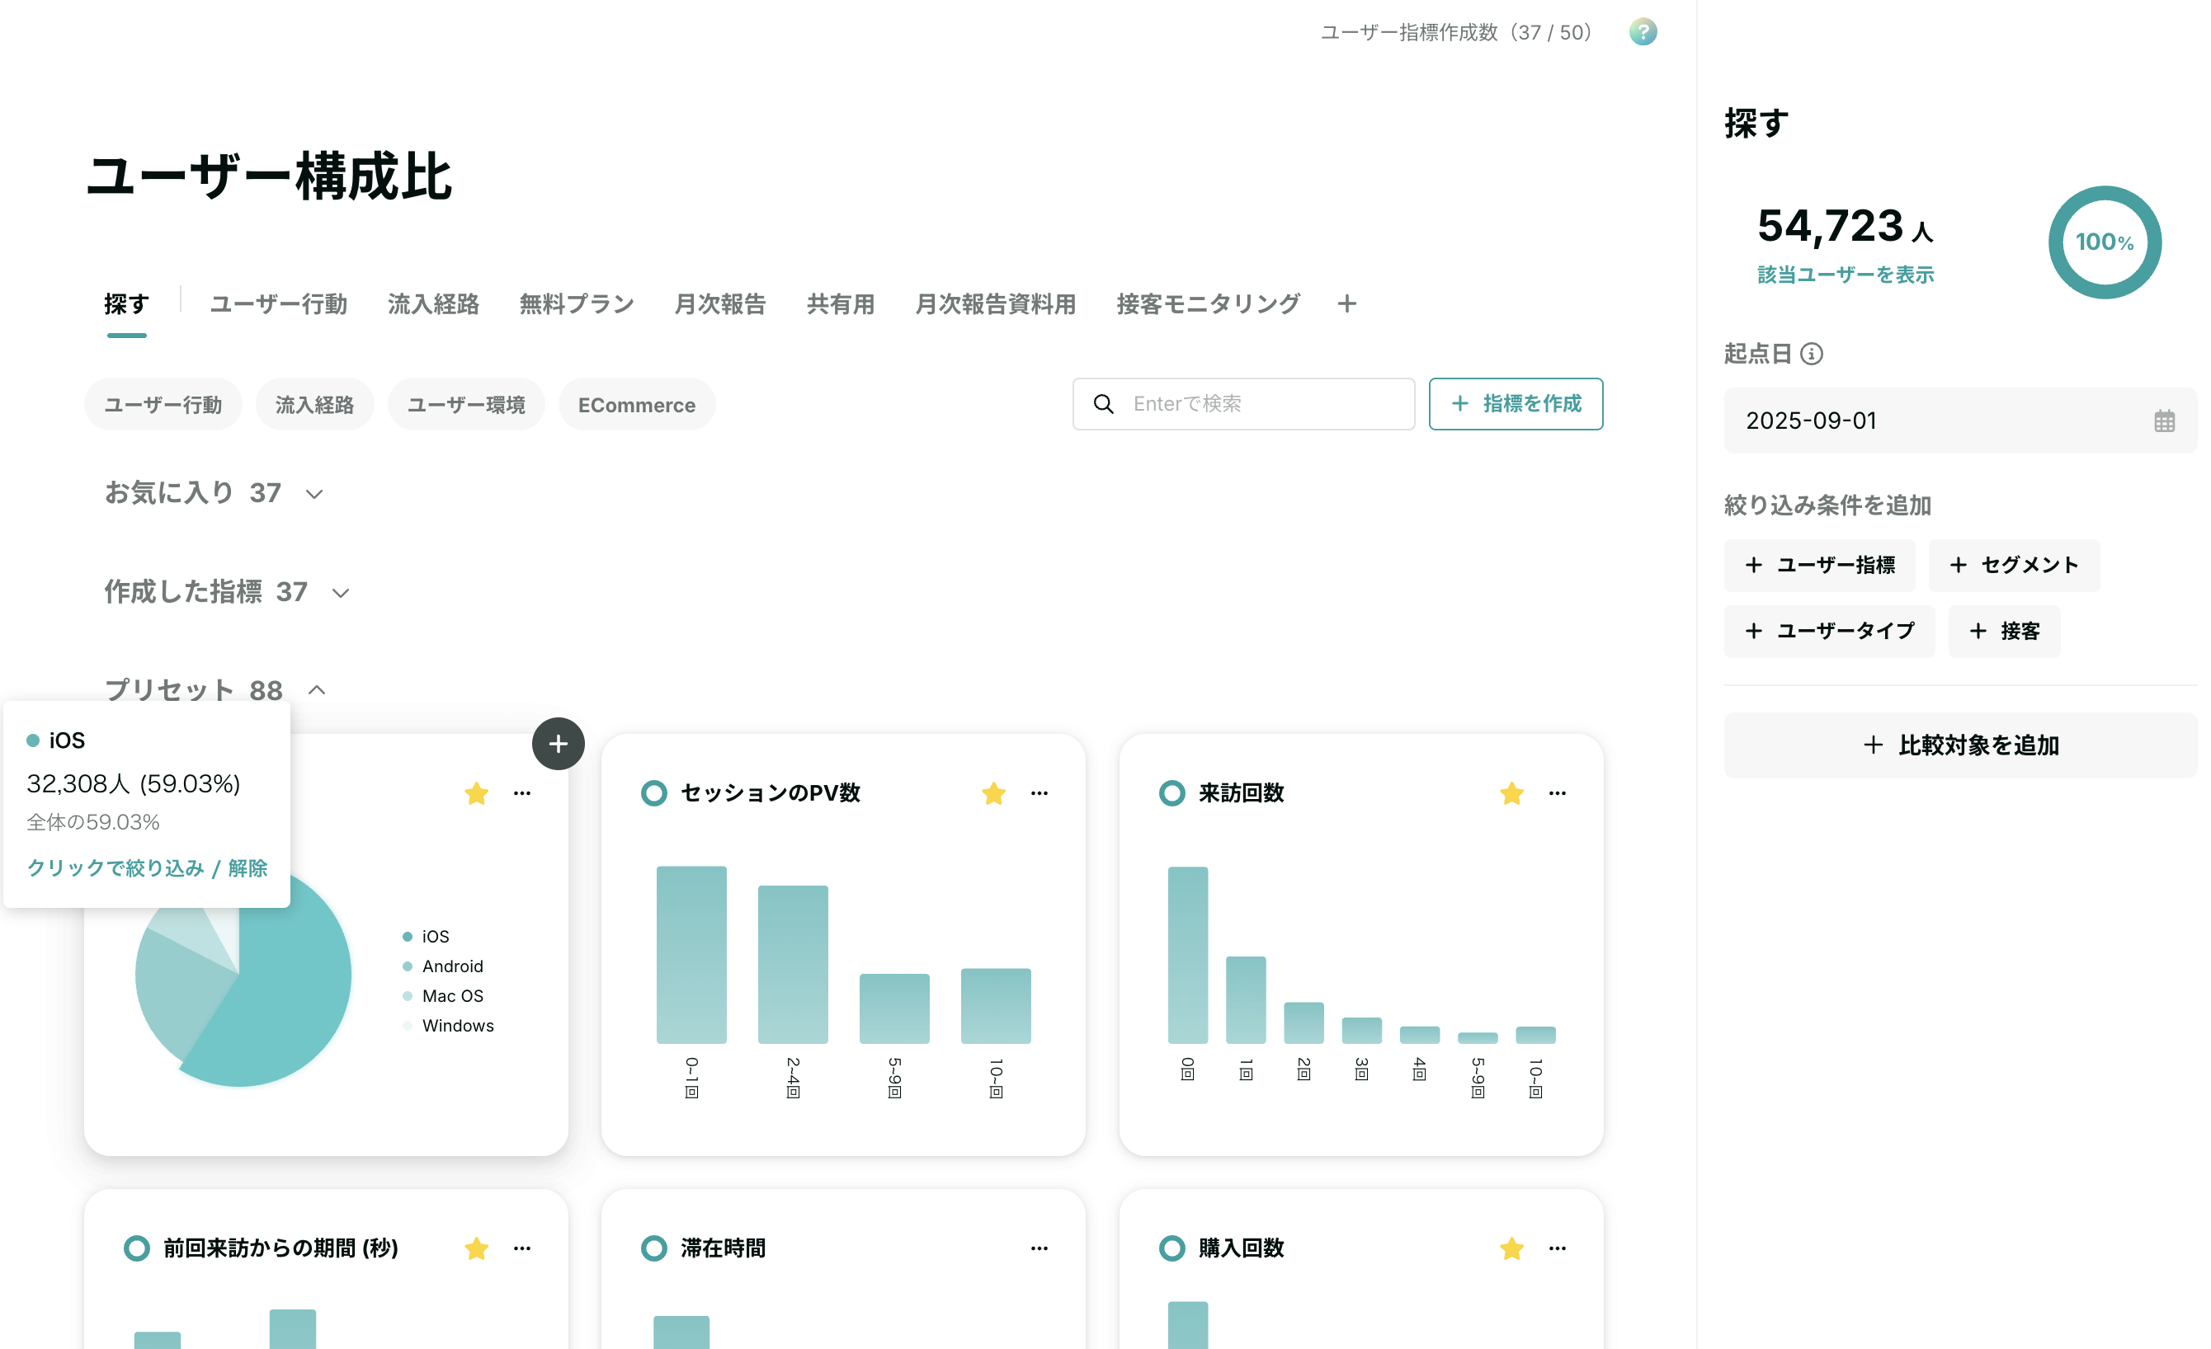Filter by 流入経路 chip

click(x=314, y=405)
